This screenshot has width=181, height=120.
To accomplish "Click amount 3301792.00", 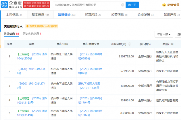I will (x=126, y=57).
